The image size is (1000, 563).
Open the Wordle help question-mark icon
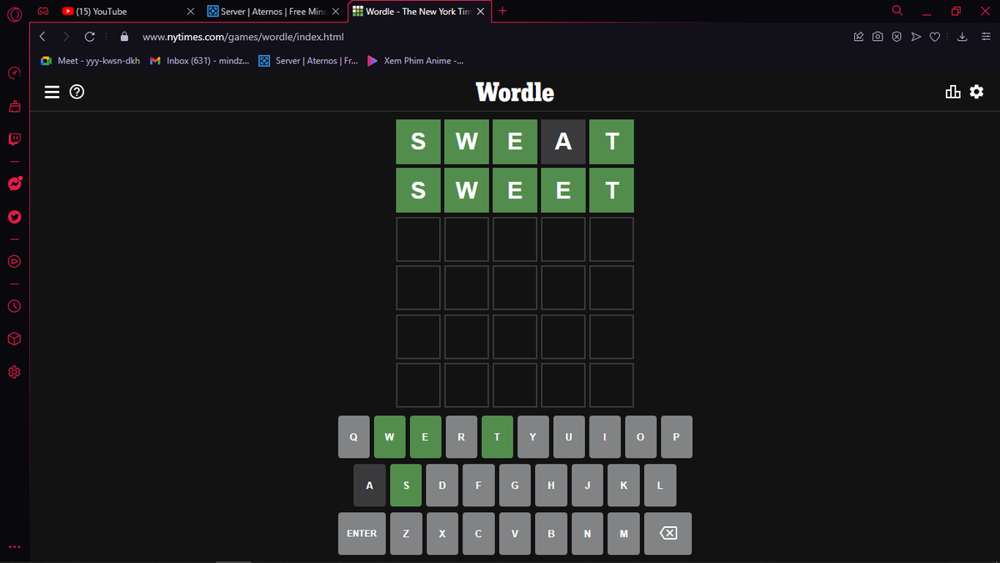(77, 92)
